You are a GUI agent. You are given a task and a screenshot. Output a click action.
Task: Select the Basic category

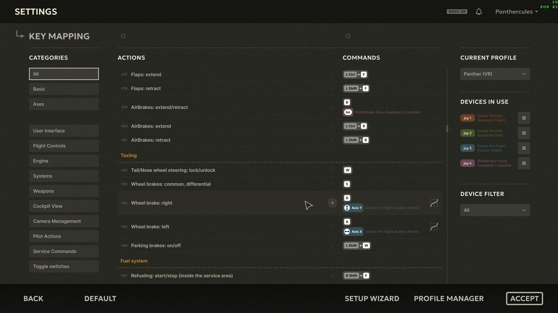click(64, 89)
